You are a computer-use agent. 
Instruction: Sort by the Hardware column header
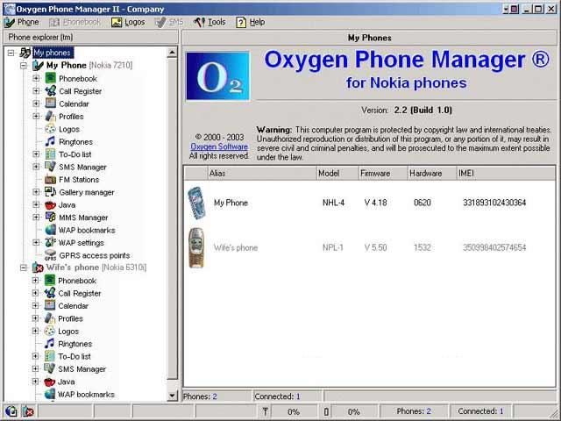[432, 174]
